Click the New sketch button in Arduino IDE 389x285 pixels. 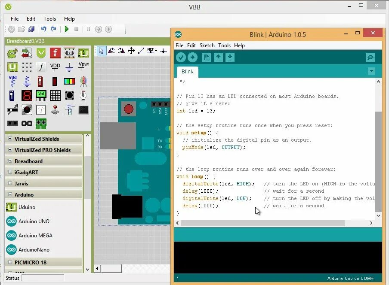[x=207, y=58]
